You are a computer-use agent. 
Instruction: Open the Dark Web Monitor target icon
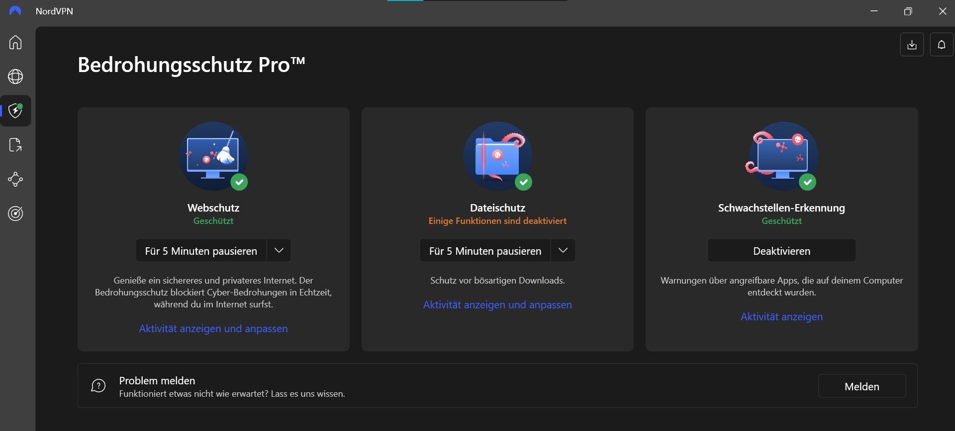(x=15, y=214)
